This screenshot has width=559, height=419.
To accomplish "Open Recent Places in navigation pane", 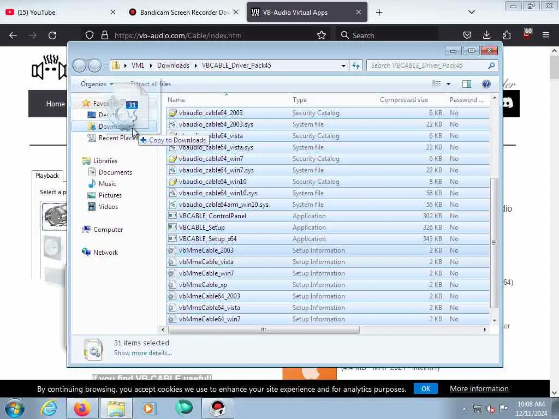I will pyautogui.click(x=114, y=138).
